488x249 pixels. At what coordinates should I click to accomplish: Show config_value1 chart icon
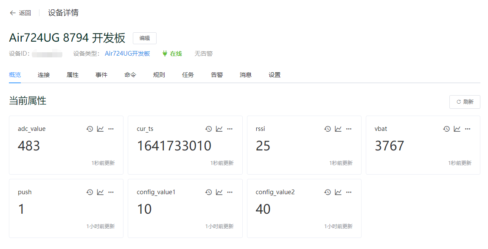coord(219,192)
